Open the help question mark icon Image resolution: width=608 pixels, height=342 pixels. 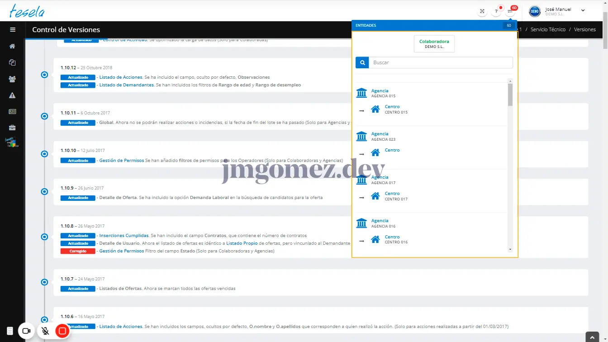[496, 11]
